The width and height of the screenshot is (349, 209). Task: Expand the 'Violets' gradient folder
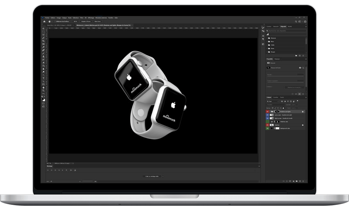[x=267, y=45]
